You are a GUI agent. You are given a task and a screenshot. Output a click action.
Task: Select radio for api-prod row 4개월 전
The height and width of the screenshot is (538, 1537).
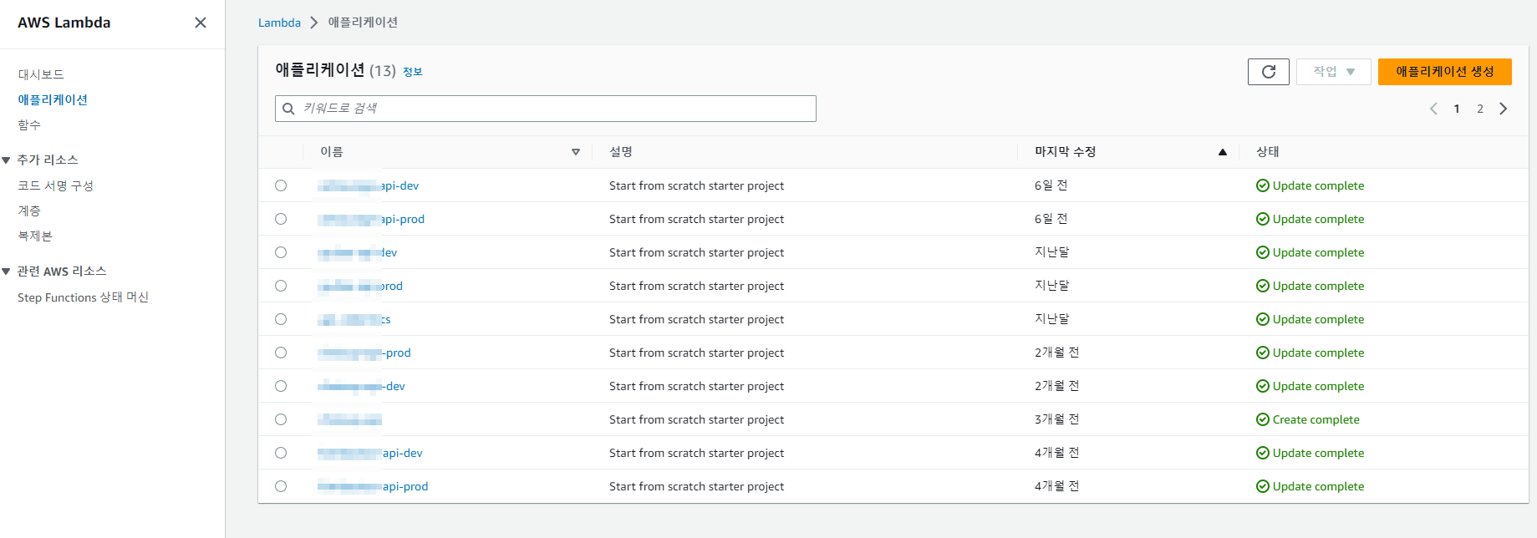point(281,486)
